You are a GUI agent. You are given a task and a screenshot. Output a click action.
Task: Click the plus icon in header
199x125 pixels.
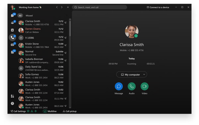point(68,7)
